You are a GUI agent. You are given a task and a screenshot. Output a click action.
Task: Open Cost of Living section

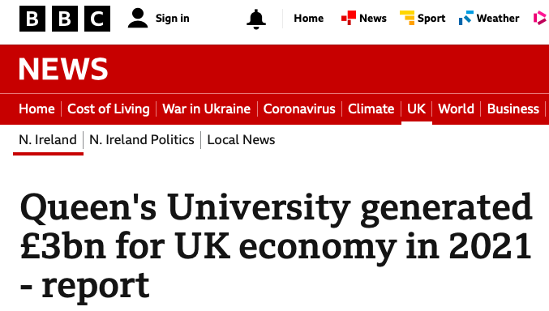pyautogui.click(x=109, y=109)
